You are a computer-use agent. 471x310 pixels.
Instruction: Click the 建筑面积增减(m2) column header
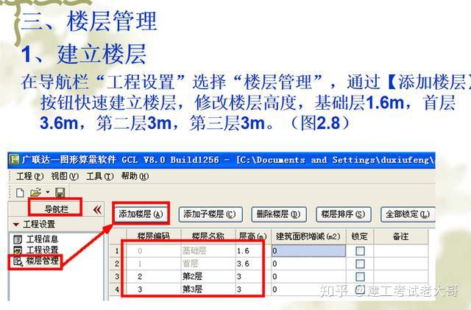(308, 236)
